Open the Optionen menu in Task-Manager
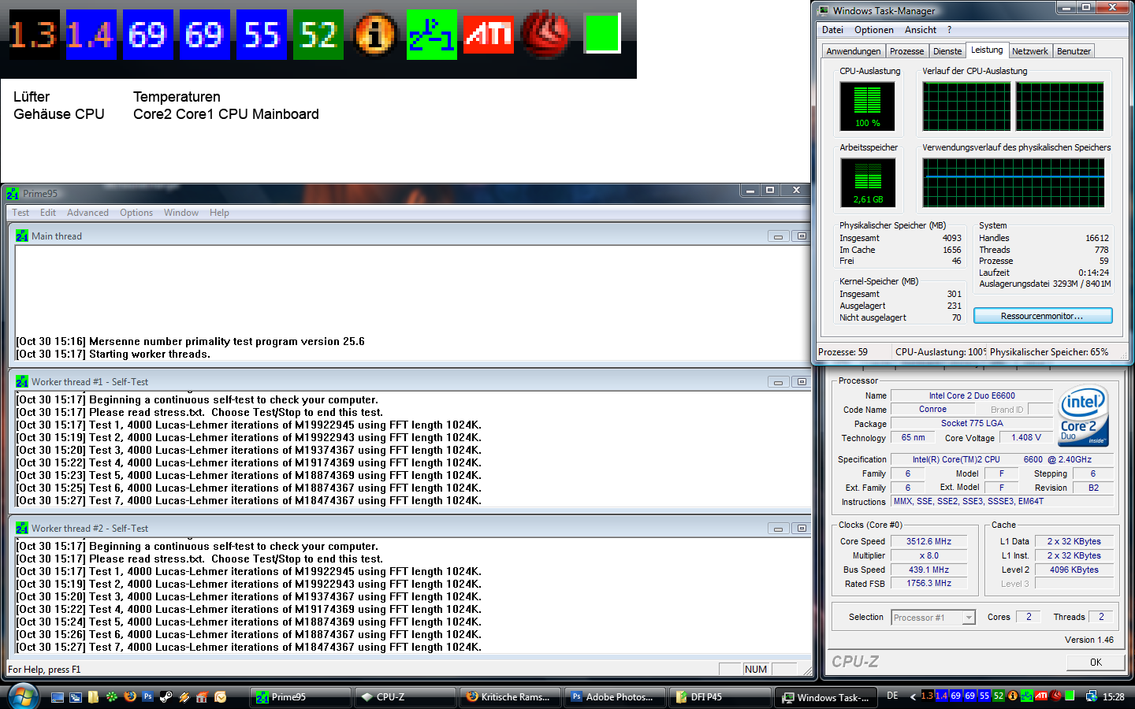This screenshot has height=709, width=1135. coord(874,30)
